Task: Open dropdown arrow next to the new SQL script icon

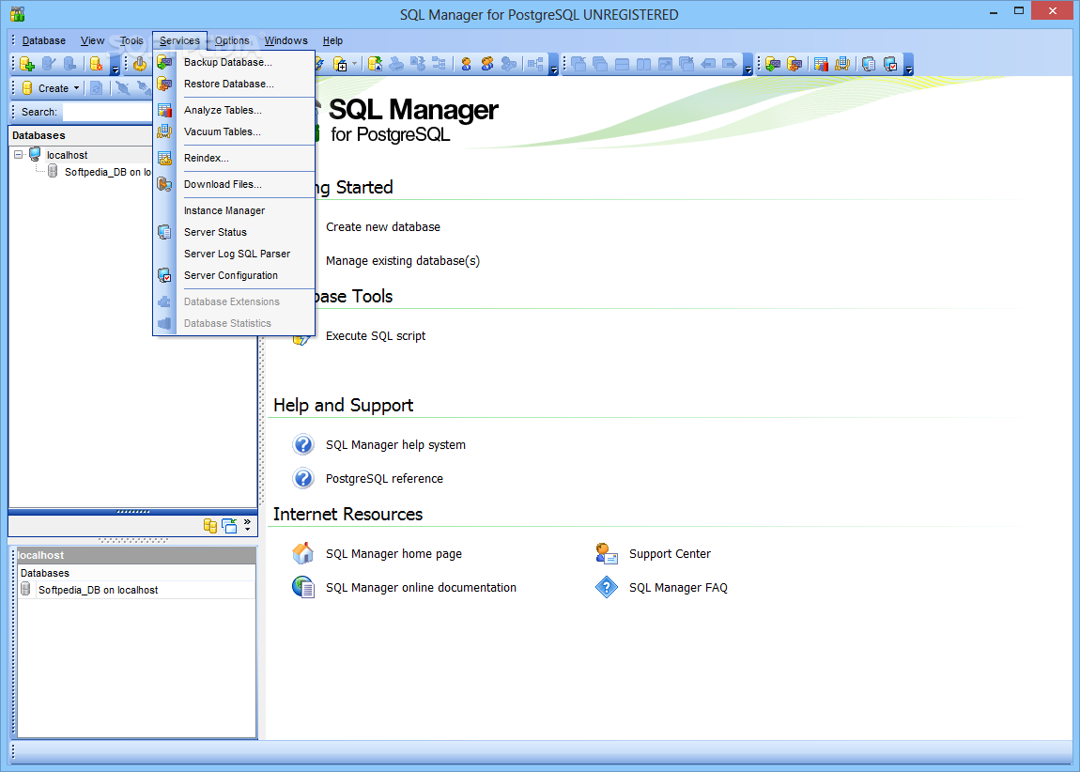Action: click(355, 64)
